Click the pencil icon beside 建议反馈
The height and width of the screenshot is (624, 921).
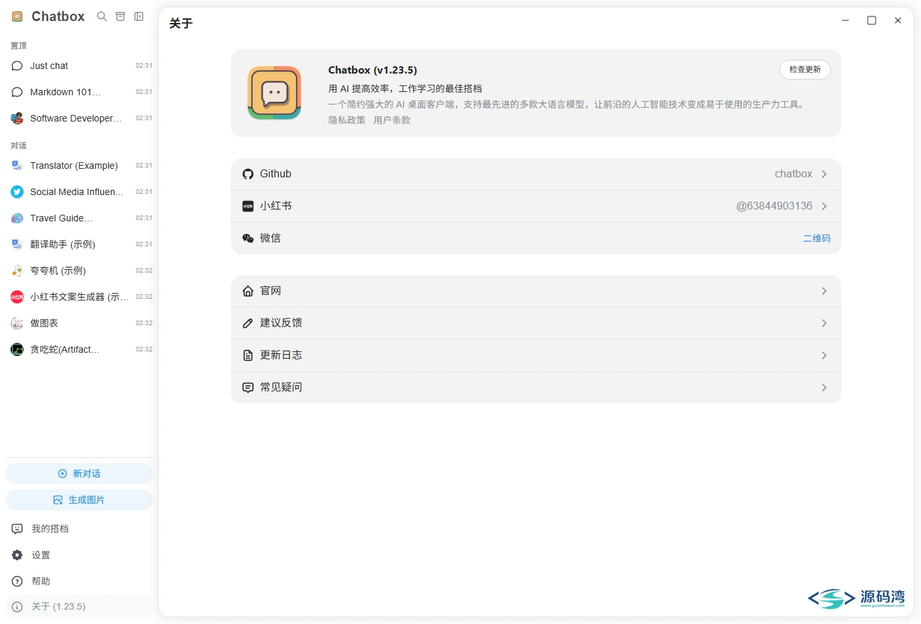(248, 323)
